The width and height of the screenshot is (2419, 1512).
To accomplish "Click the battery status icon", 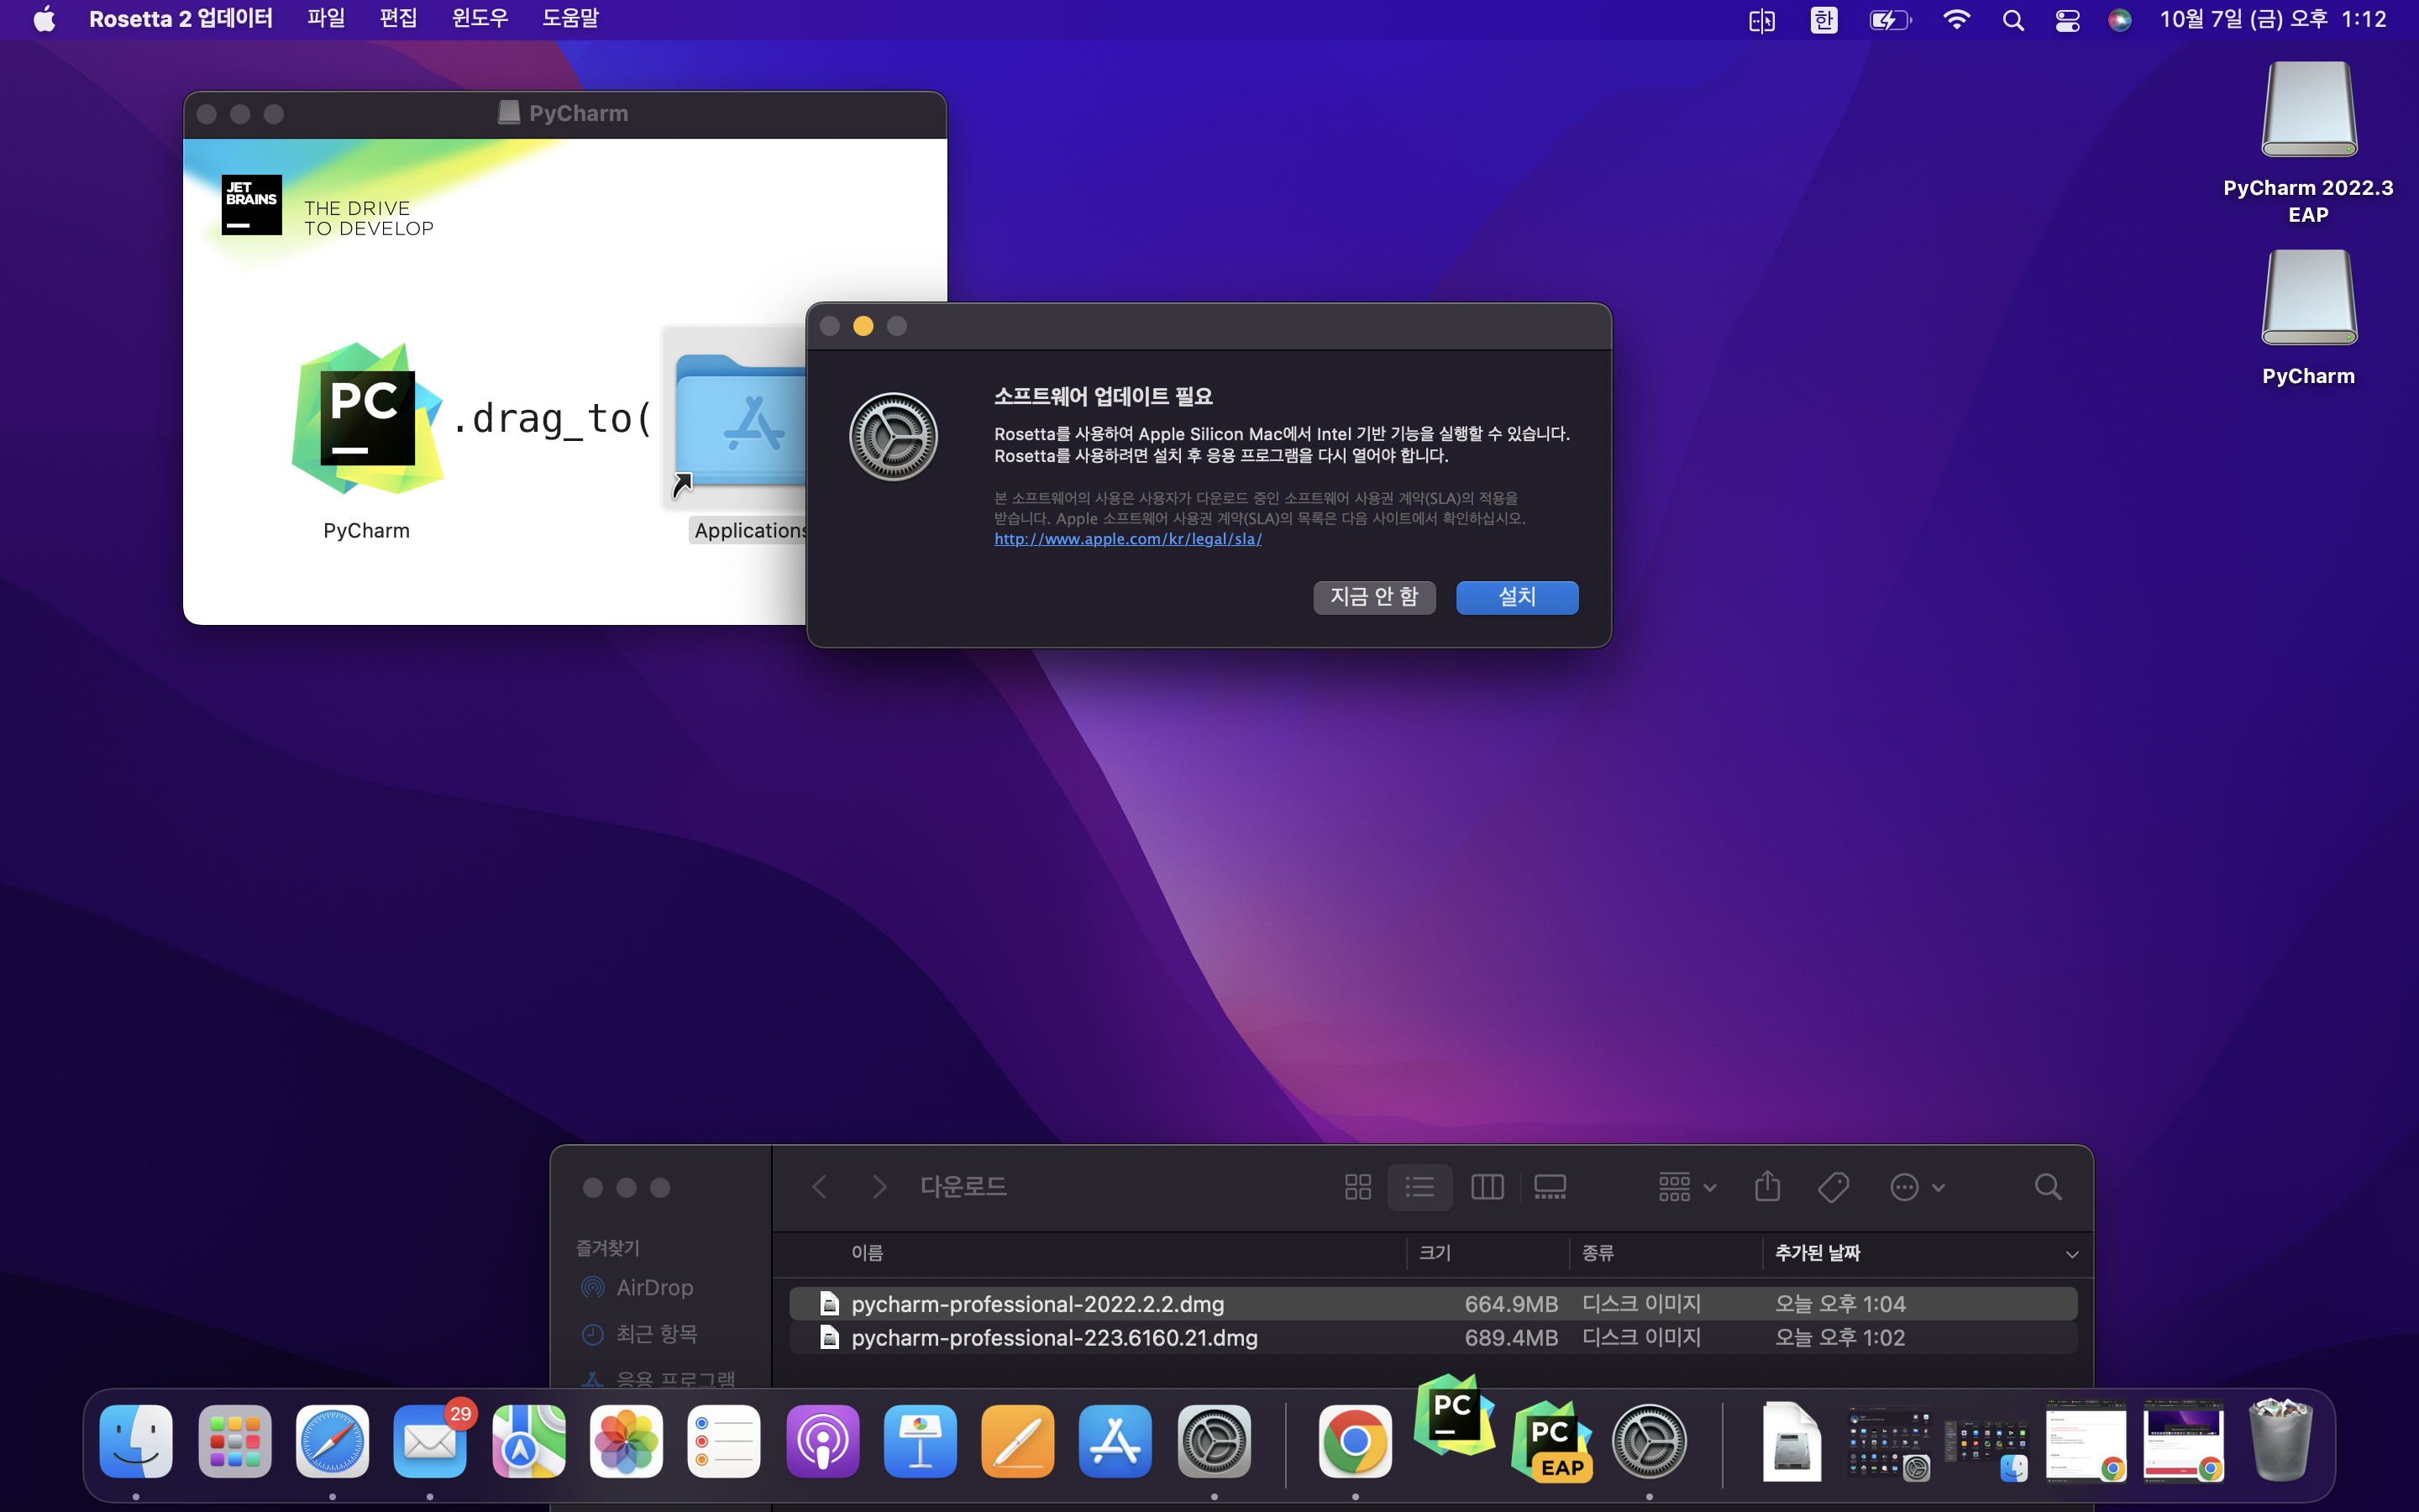I will (x=1890, y=20).
